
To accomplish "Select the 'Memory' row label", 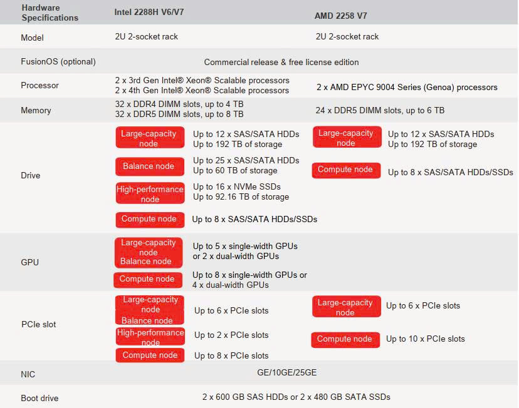I will pos(36,110).
